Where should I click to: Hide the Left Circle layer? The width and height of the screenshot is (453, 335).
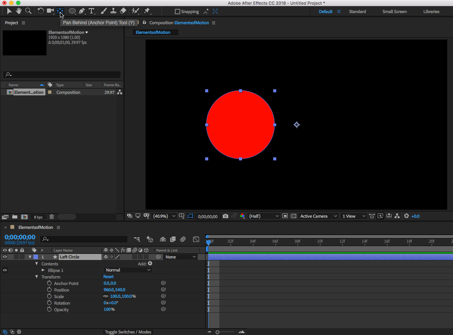coord(5,257)
